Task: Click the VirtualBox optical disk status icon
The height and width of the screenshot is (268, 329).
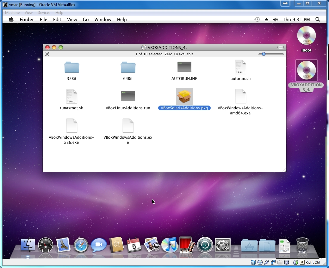Action: 260,262
